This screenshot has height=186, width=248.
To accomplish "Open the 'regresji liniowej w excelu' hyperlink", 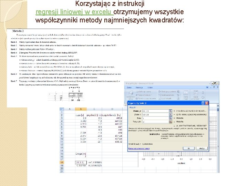I will pyautogui.click(x=75, y=12).
